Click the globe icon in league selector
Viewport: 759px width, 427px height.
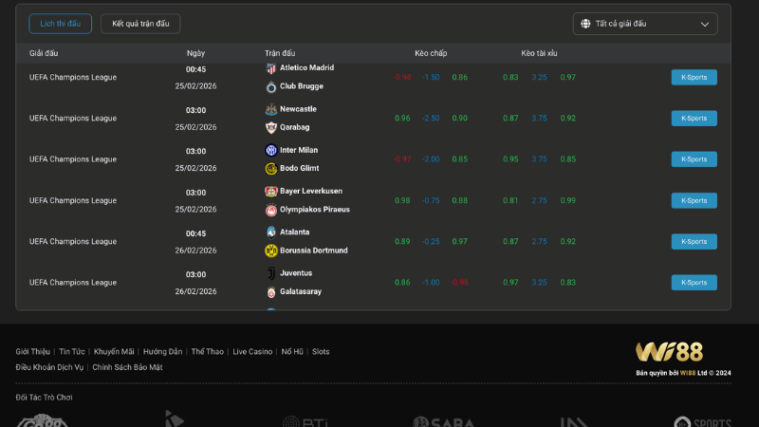(x=586, y=24)
